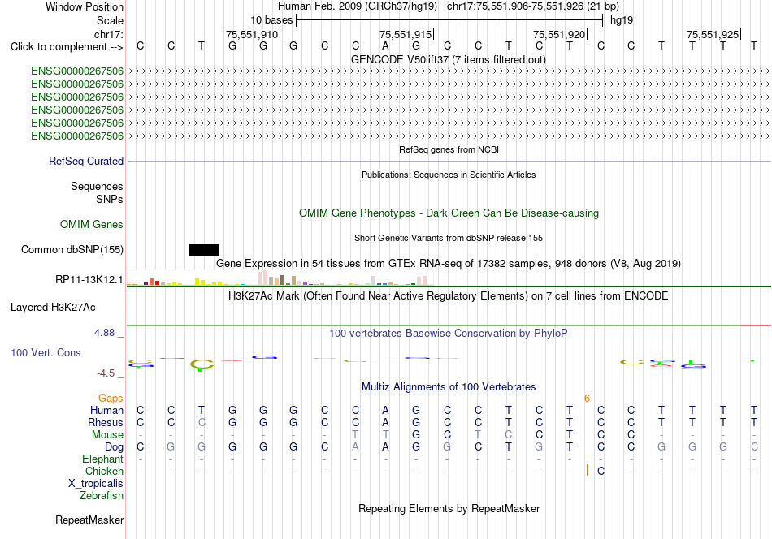Image resolution: width=772 pixels, height=539 pixels.
Task: Click the orange insertion bar in Chicken row
Action: 587,471
